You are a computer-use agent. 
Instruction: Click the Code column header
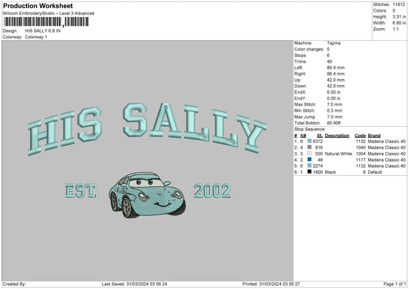(360, 135)
